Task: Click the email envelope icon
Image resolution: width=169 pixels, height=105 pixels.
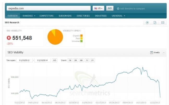Action: pyautogui.click(x=163, y=23)
